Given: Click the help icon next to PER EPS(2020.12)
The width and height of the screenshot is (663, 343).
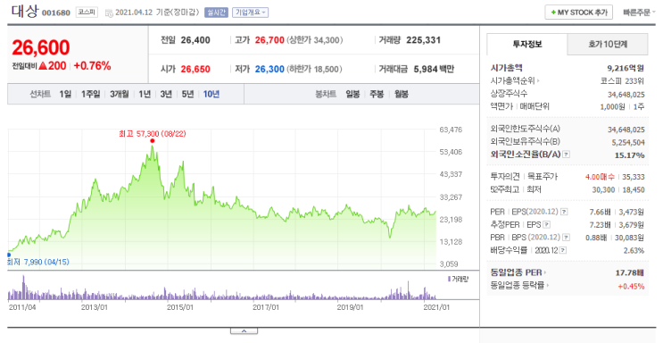Looking at the screenshot, I should click(564, 212).
